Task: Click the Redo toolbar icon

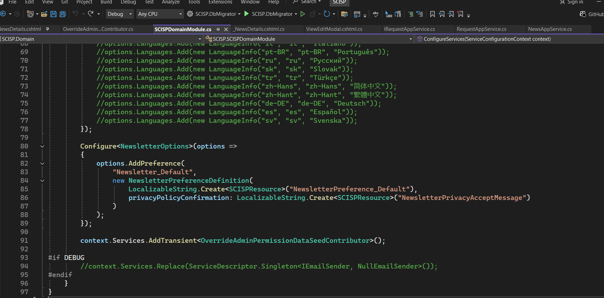Action: [x=91, y=14]
